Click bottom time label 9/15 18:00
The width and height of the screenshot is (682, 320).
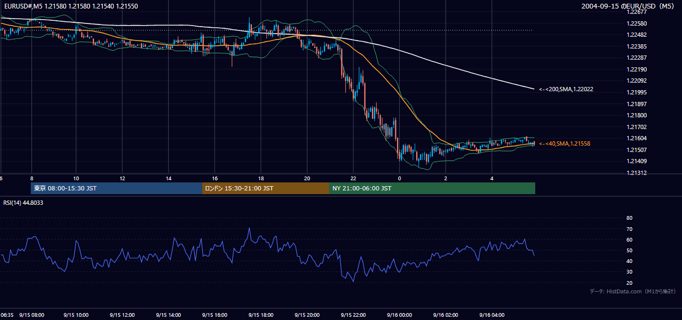(261, 315)
